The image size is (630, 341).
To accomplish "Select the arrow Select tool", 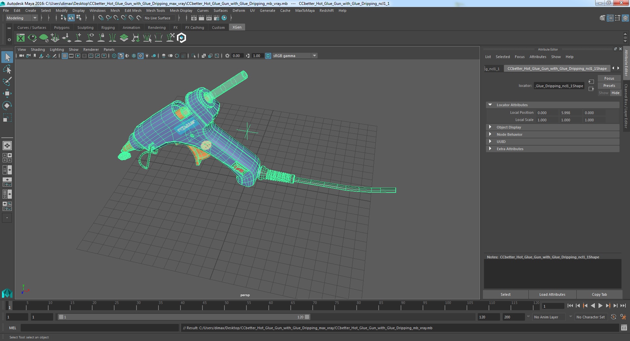I will tap(7, 57).
